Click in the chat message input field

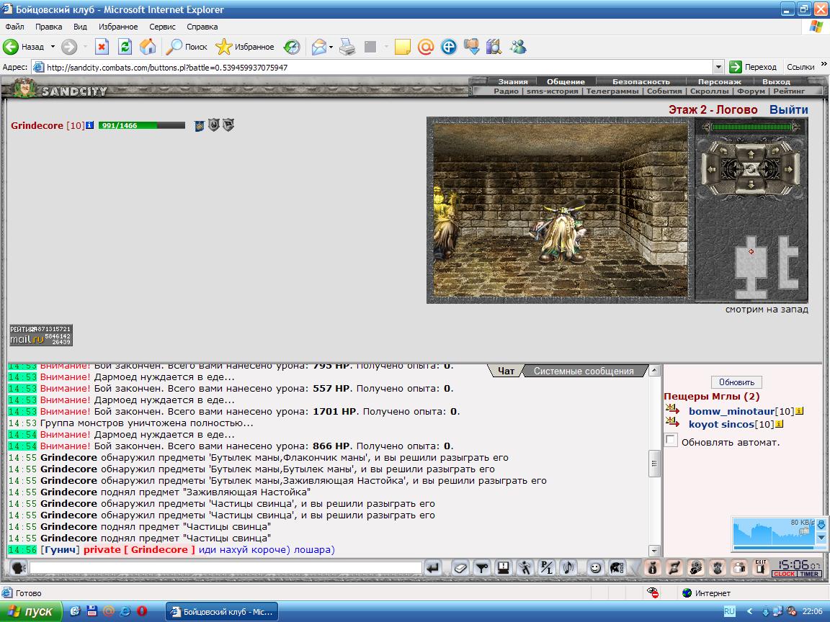[x=226, y=568]
